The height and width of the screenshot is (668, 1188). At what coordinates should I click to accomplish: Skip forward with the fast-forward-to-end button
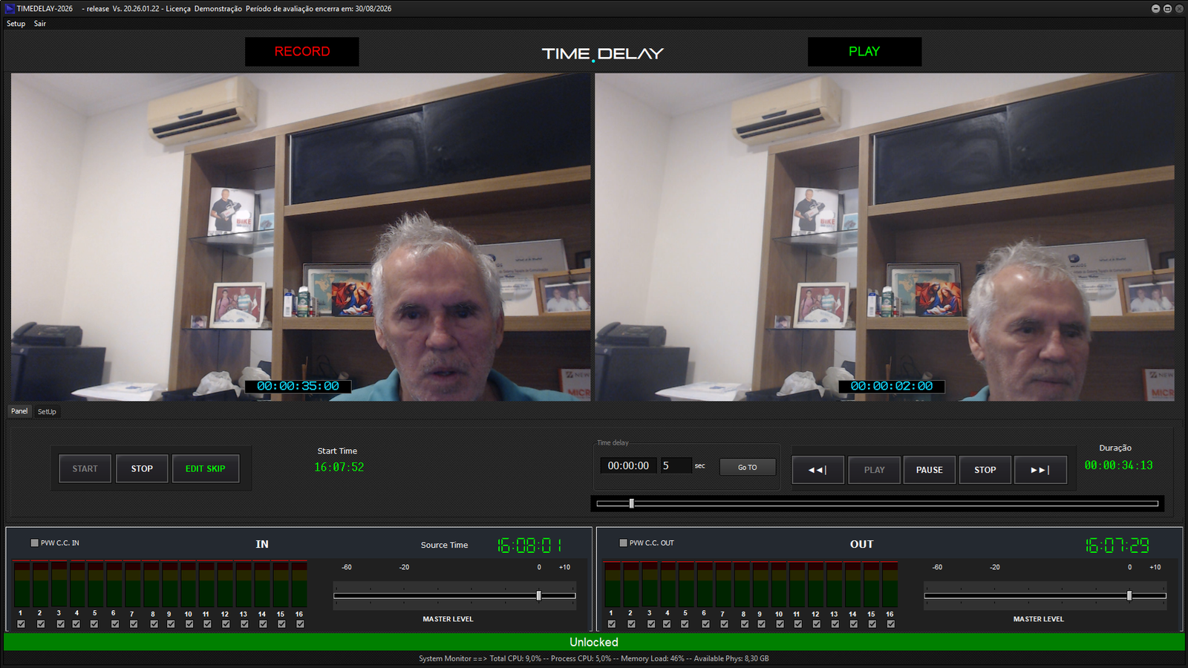pos(1041,470)
